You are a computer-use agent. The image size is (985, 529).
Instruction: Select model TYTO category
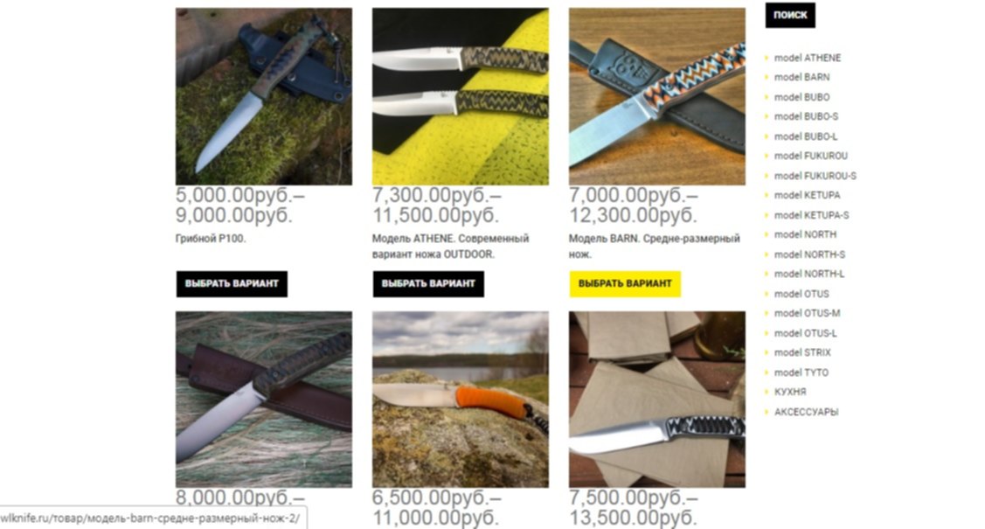(x=801, y=372)
